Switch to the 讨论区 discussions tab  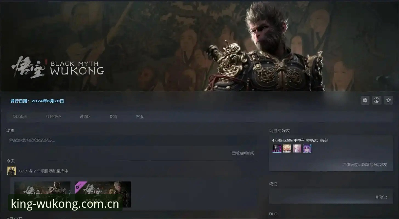click(x=85, y=117)
